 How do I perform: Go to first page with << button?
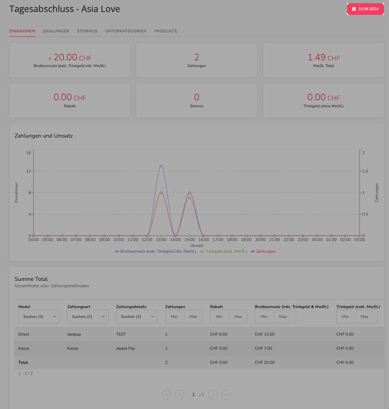[x=167, y=395]
